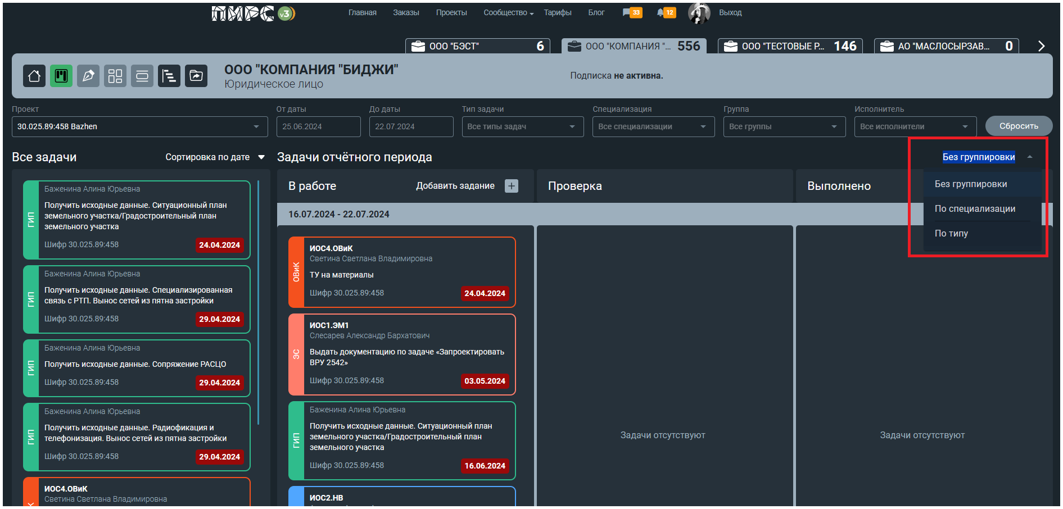
Task: Select the АО "МАСЛОСЫРЗАВ..." tab
Action: tap(946, 46)
